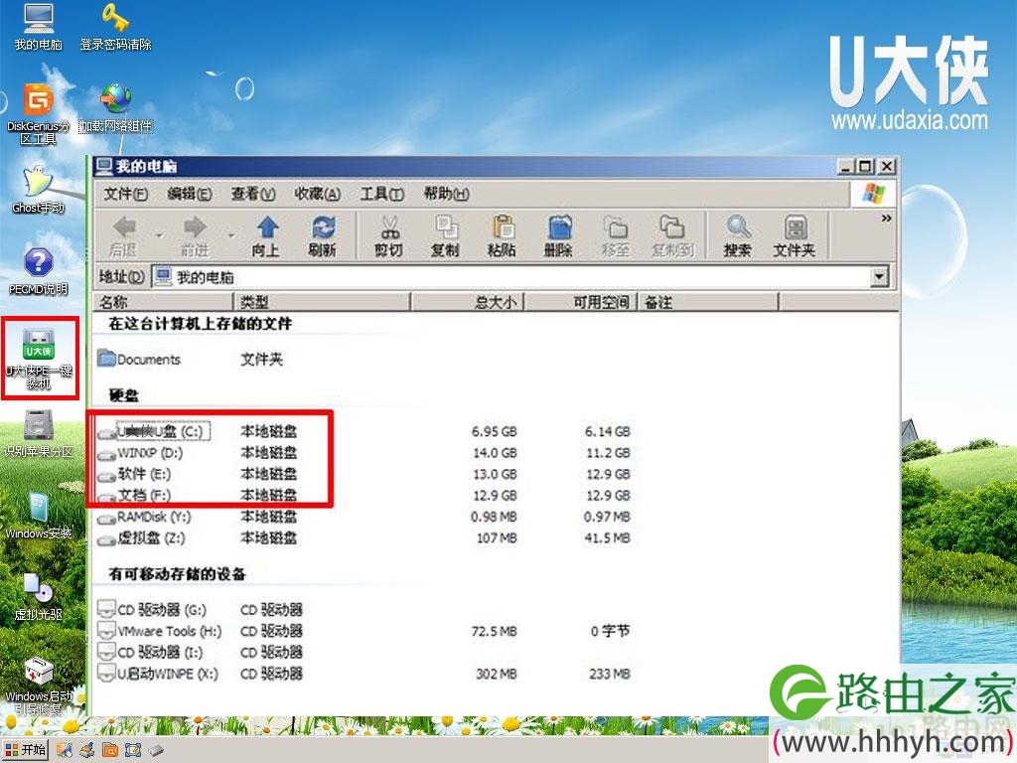Image resolution: width=1017 pixels, height=763 pixels.
Task: Go up with the 向上 button
Action: 266,236
